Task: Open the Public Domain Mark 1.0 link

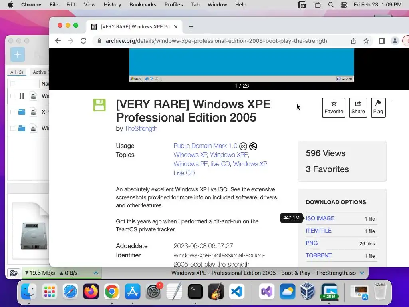Action: [x=206, y=146]
